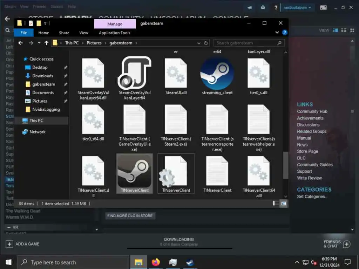Open Steam account vm5collabvm dropdown
The height and width of the screenshot is (269, 359).
(297, 8)
